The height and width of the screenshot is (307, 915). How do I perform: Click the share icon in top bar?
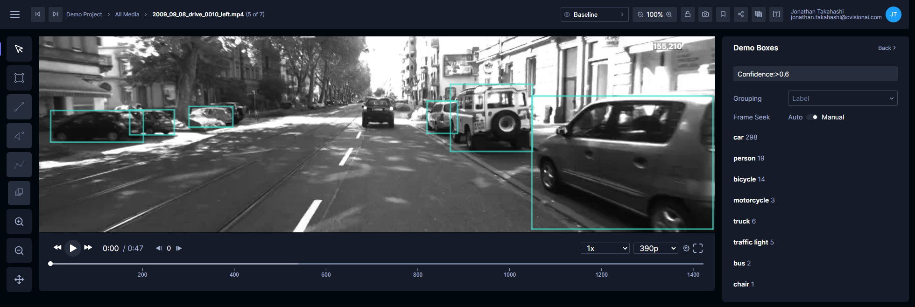[x=741, y=14]
